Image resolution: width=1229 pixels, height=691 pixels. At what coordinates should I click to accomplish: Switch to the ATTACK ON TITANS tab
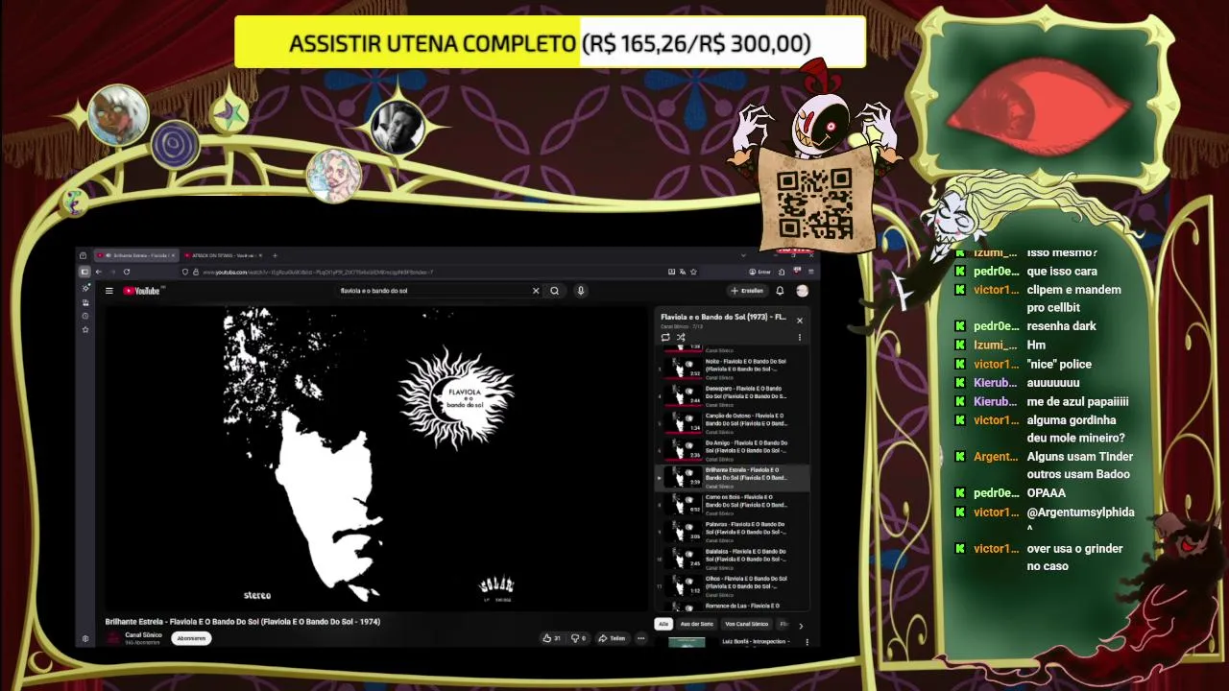(x=224, y=255)
